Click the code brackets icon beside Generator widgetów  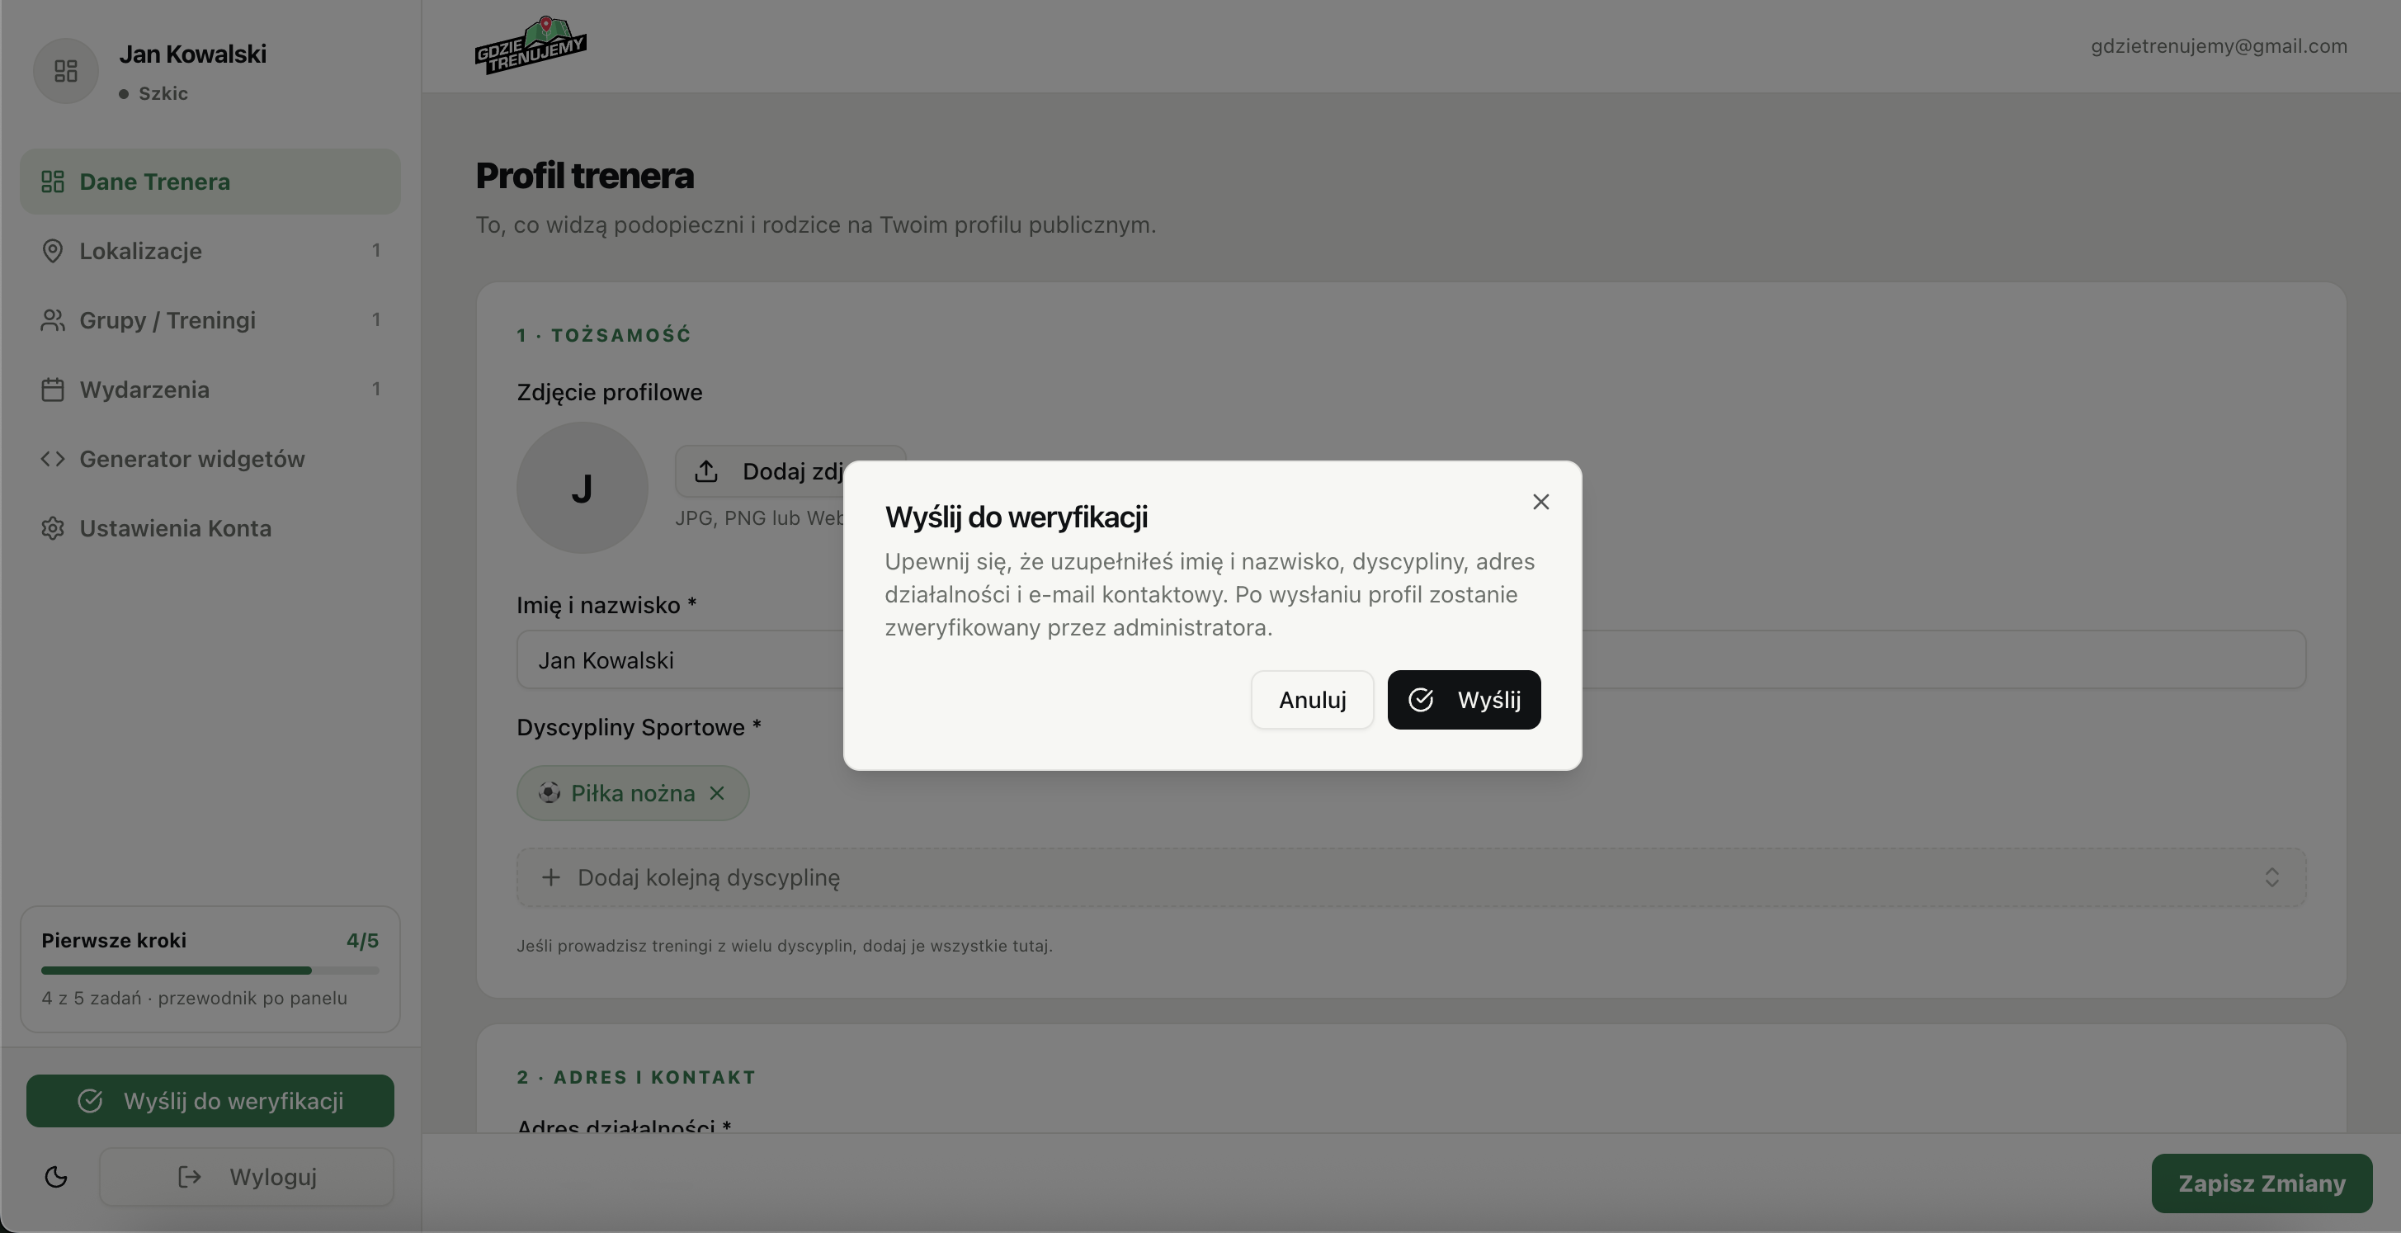pyautogui.click(x=52, y=460)
